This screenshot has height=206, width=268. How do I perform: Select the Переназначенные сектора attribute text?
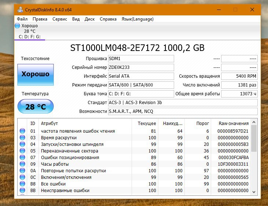tap(70, 151)
